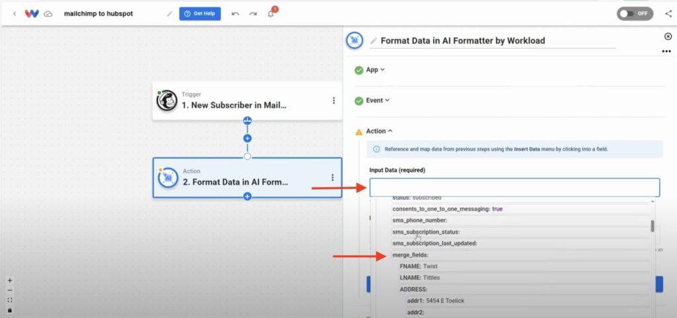Open the panel three-dot options menu
The image size is (677, 318).
(x=666, y=51)
